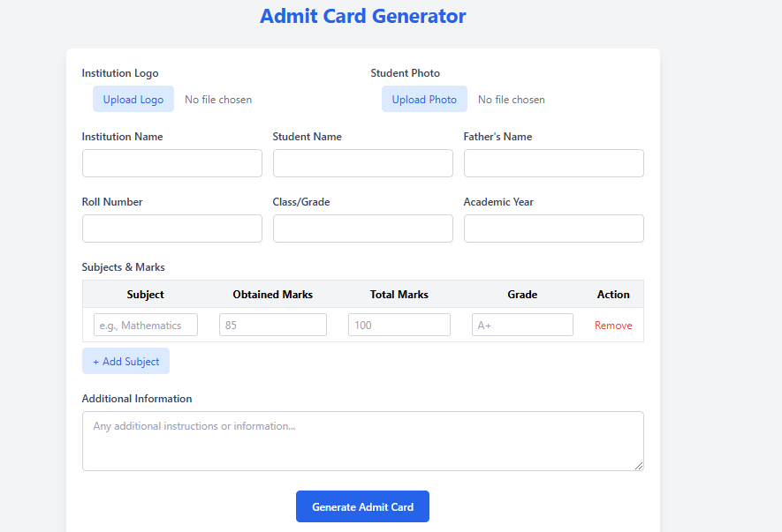Click the Subject field with Mathematics placeholder
The width and height of the screenshot is (782, 532).
point(146,325)
